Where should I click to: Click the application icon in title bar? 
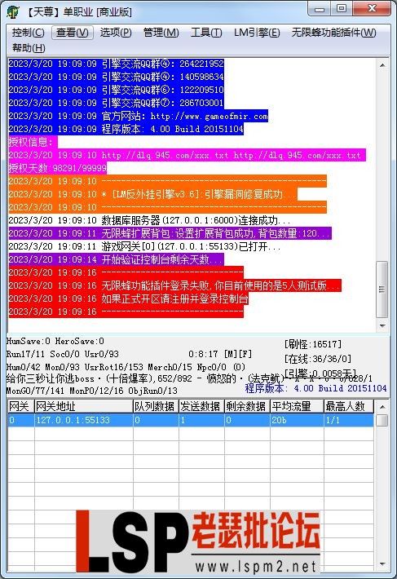pos(13,11)
